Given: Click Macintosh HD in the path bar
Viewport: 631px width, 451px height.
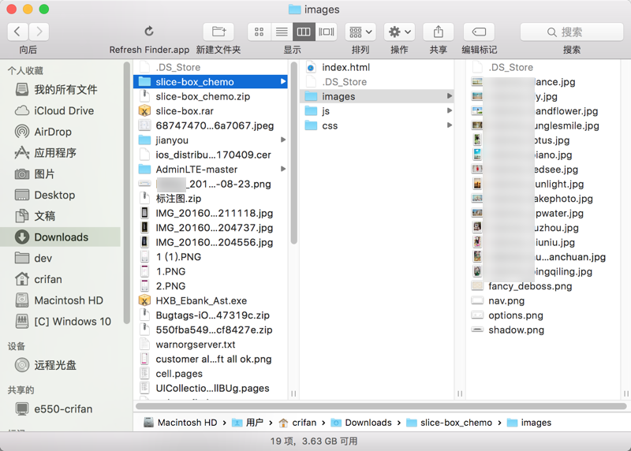Looking at the screenshot, I should click(x=181, y=423).
